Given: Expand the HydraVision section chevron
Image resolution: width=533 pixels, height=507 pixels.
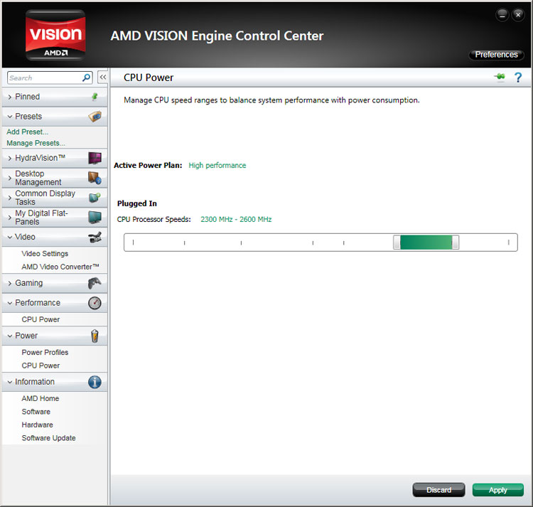Looking at the screenshot, I should 9,158.
